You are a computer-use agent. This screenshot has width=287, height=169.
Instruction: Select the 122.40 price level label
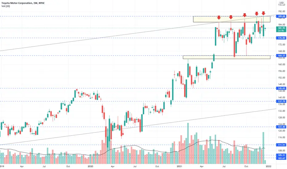coord(281,127)
